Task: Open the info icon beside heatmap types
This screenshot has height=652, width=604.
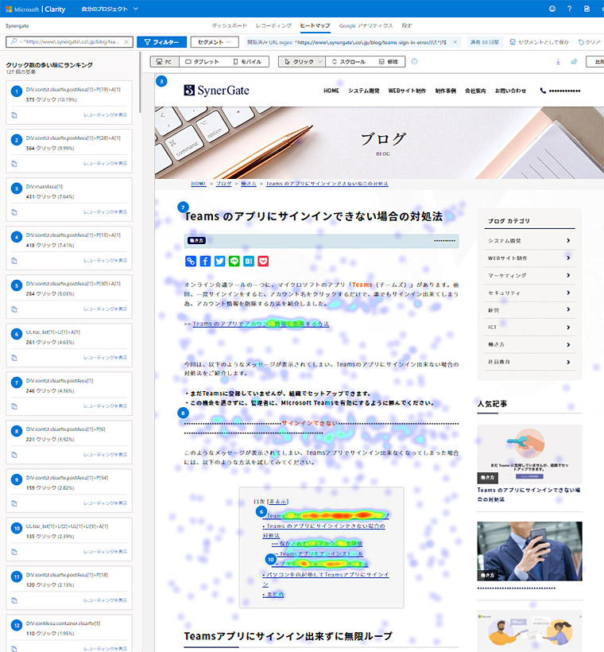Action: (414, 61)
